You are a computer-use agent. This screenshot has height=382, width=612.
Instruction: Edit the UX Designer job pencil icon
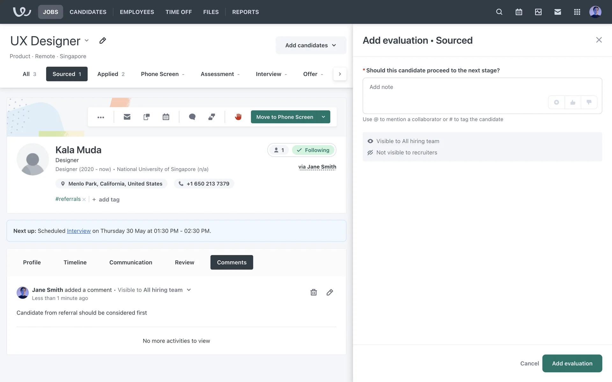coord(102,41)
